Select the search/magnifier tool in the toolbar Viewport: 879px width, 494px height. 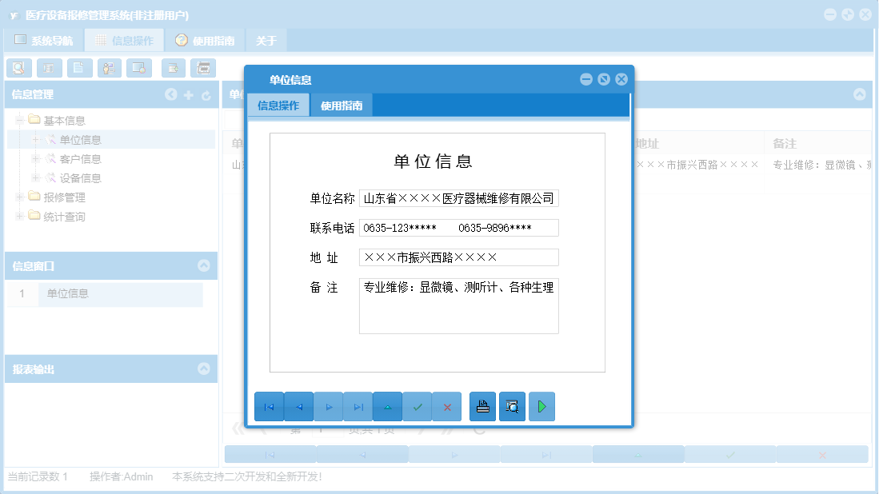tap(19, 68)
